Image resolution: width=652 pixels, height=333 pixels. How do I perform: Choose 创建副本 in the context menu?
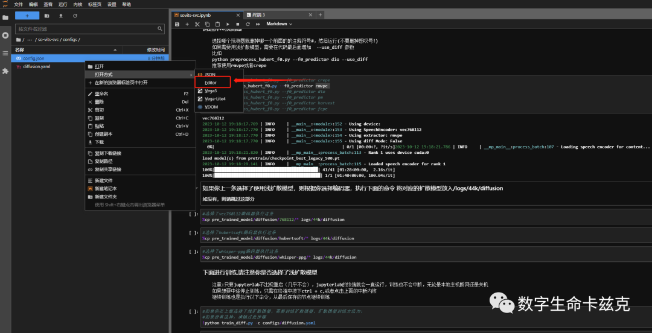tap(139, 135)
